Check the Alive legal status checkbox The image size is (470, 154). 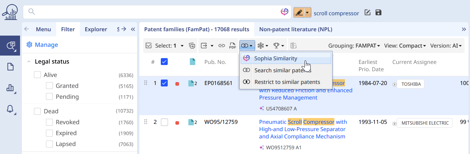point(37,75)
